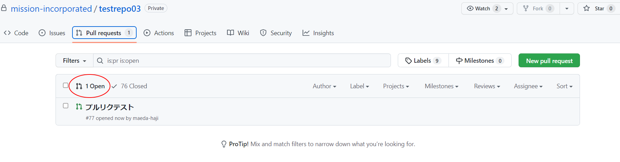This screenshot has height=162, width=620.
Task: Check the box for プルリクテスト pull request
Action: 66,106
